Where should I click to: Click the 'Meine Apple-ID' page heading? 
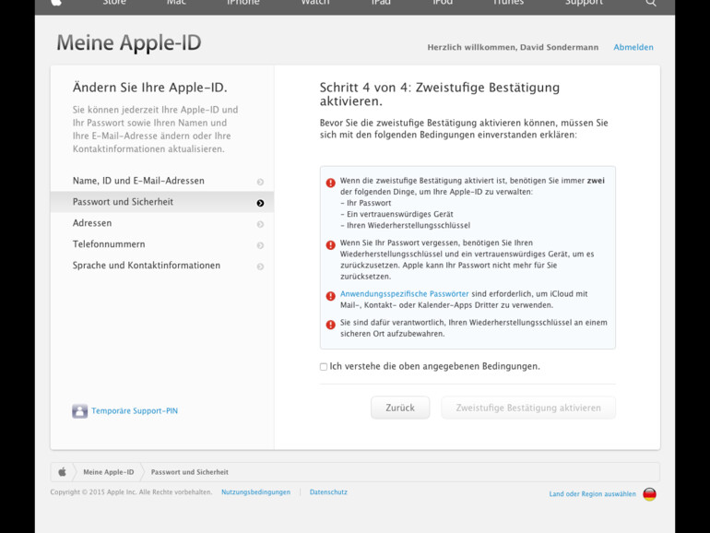click(129, 43)
